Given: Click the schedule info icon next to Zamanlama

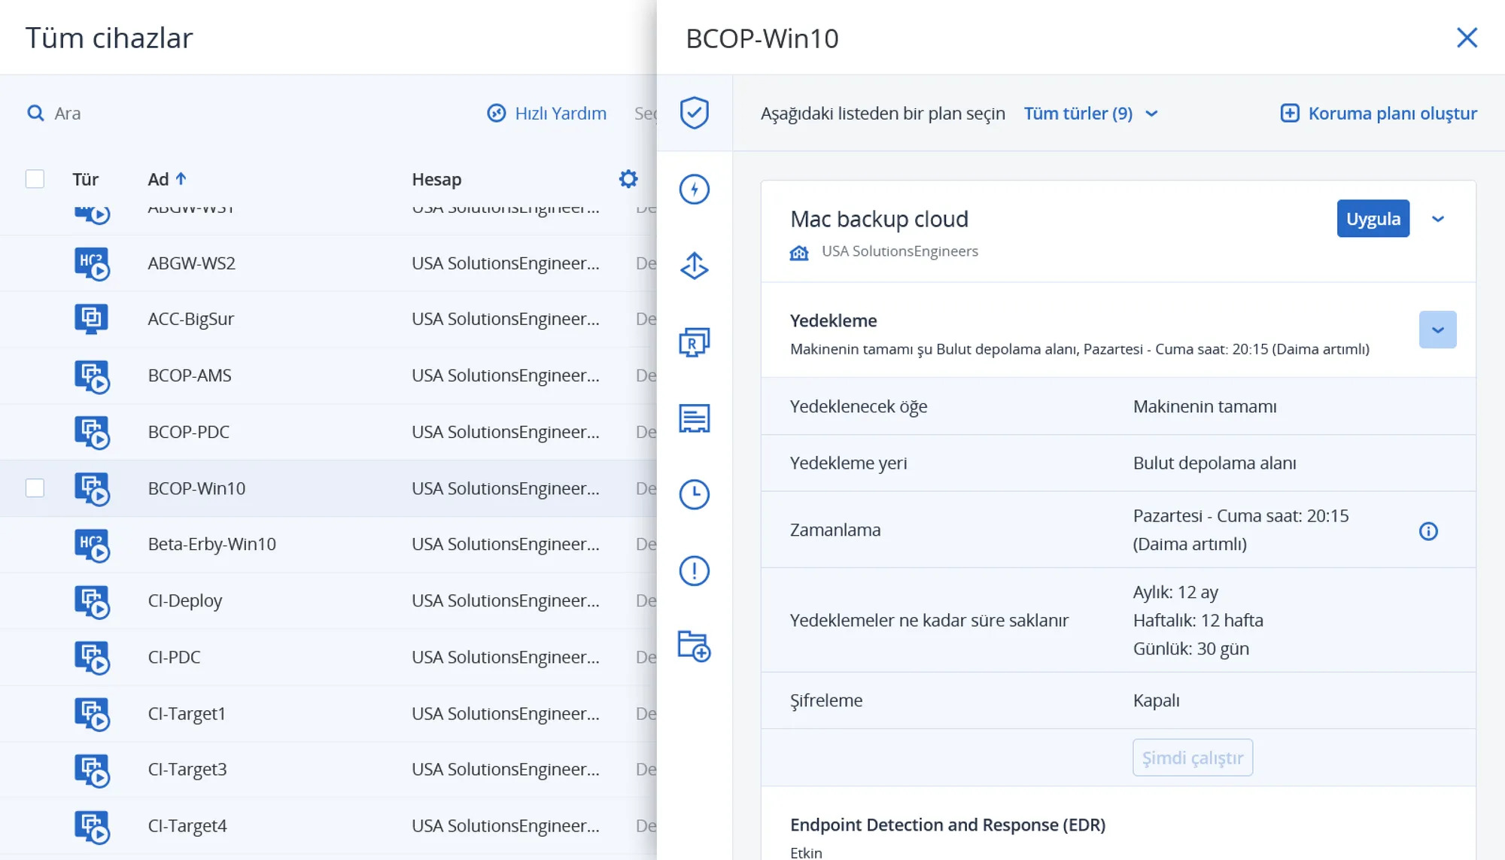Looking at the screenshot, I should [1428, 531].
